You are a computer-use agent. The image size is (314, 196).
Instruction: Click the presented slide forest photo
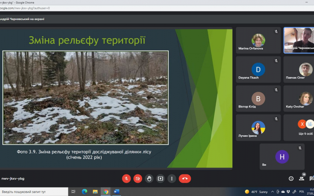[x=86, y=98]
